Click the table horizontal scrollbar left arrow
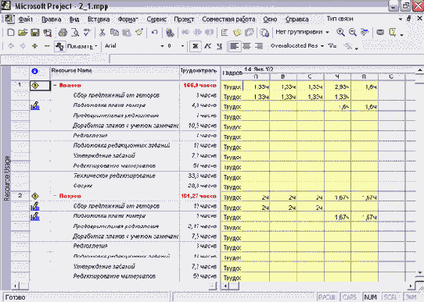 [x=15, y=286]
